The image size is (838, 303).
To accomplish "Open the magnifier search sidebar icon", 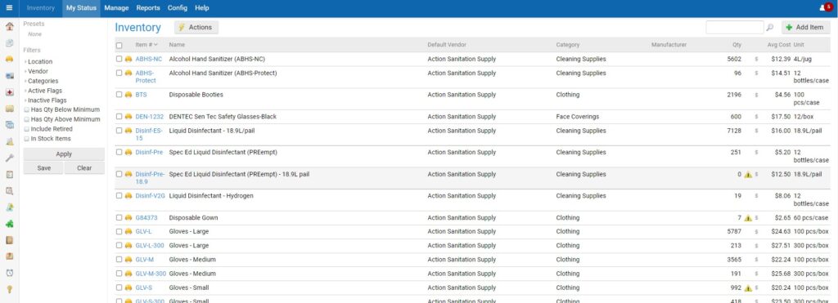I will [9, 190].
